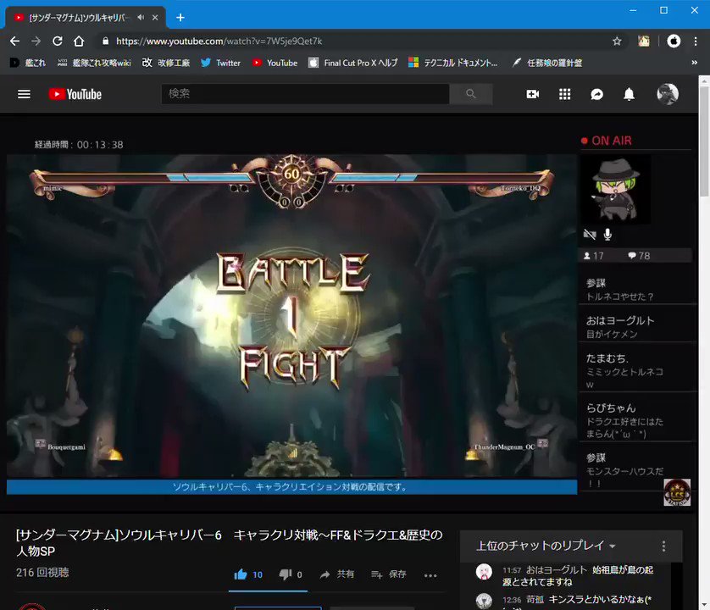Click the search magnifier button
Image resolution: width=710 pixels, height=610 pixels.
tap(471, 94)
